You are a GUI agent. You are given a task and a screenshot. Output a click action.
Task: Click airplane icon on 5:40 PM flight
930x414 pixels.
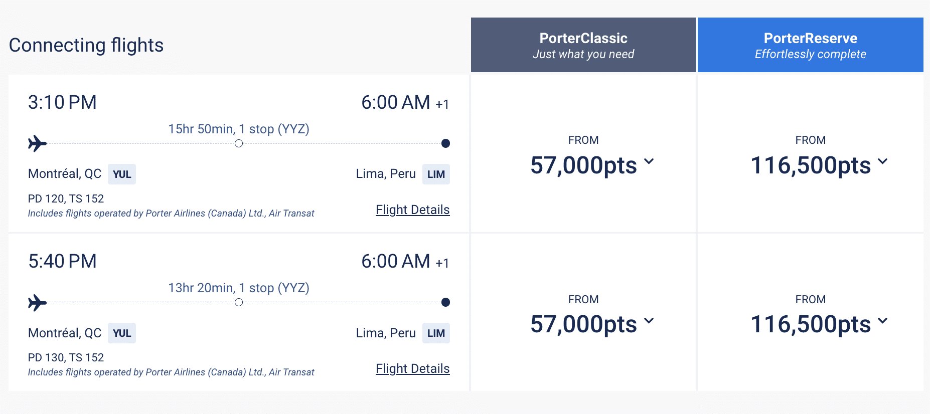click(x=37, y=302)
